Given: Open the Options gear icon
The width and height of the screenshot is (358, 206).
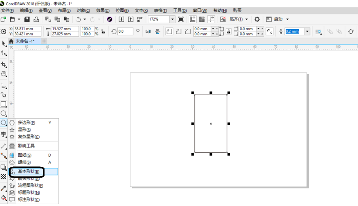Looking at the screenshot, I should tap(257, 19).
